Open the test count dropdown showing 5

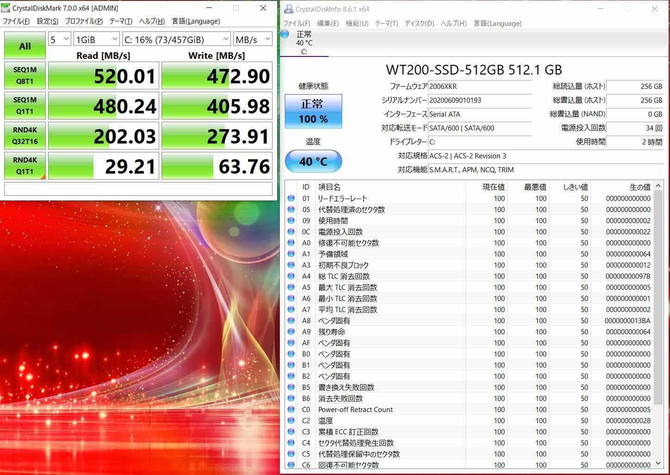click(60, 39)
